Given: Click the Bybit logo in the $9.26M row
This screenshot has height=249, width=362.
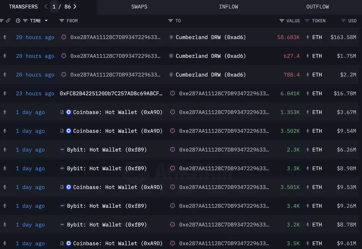Looking at the screenshot, I should point(62,206).
